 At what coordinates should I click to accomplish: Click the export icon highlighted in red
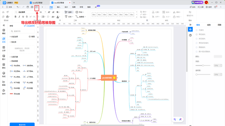[37, 7]
